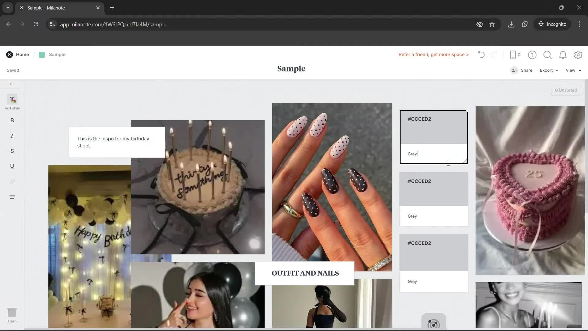Open the browser tab search chevron

8,8
